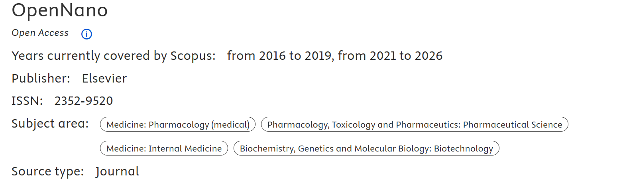Click the 'Years currently covered by Scopus' label
621x185 pixels.
pyautogui.click(x=114, y=56)
